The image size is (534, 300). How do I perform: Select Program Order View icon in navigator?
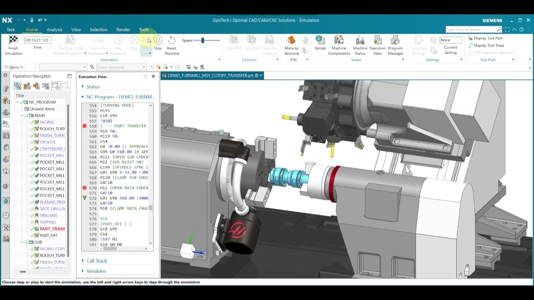[18, 86]
